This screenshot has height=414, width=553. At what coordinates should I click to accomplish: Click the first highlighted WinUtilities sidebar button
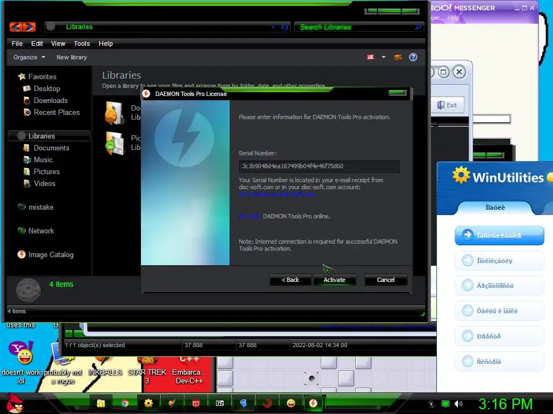(x=499, y=235)
